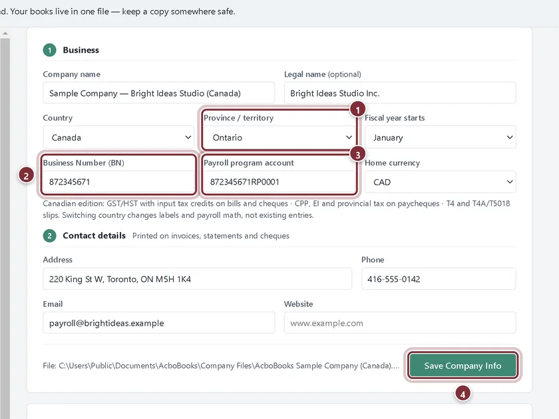Edit the Phone number field
This screenshot has width=559, height=419.
point(439,278)
